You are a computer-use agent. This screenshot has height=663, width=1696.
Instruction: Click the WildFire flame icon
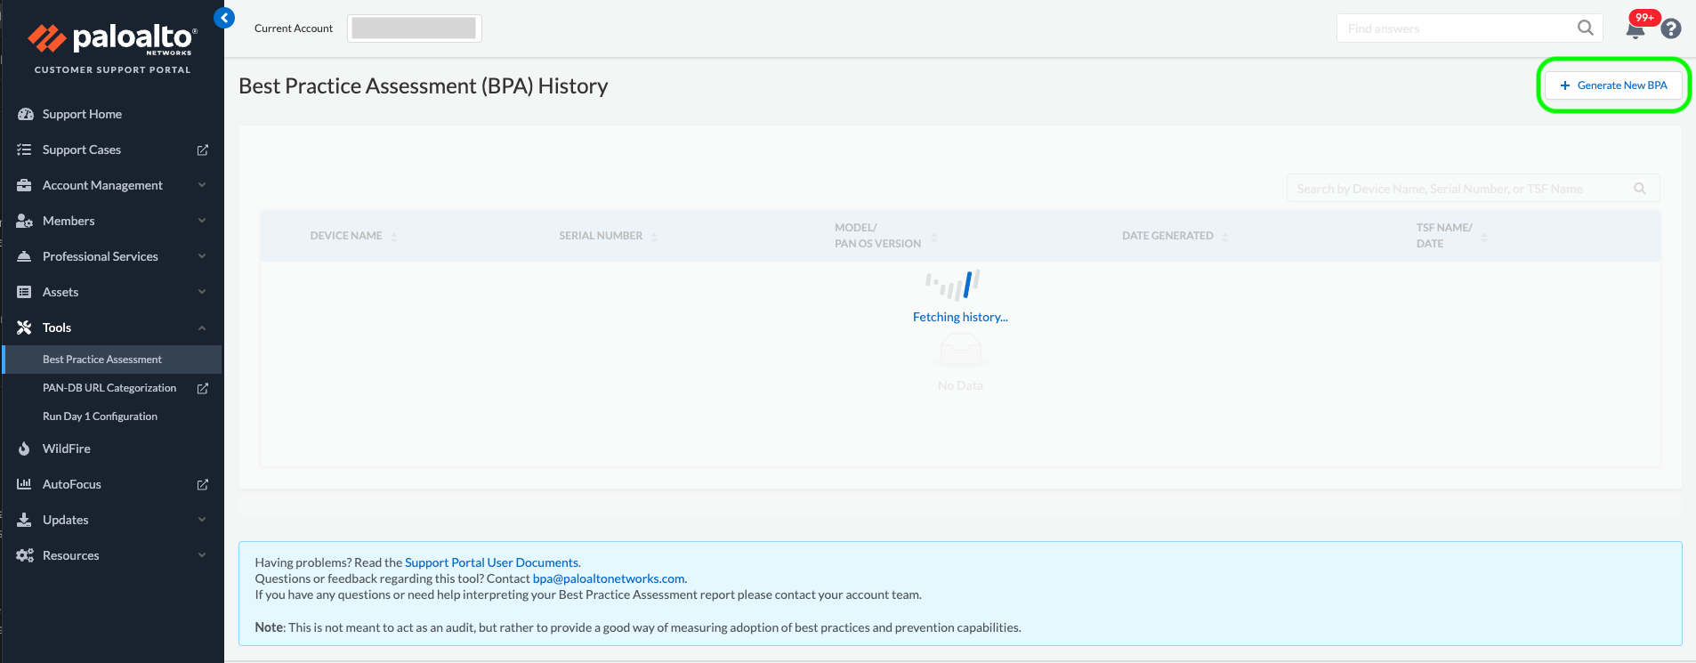[24, 449]
